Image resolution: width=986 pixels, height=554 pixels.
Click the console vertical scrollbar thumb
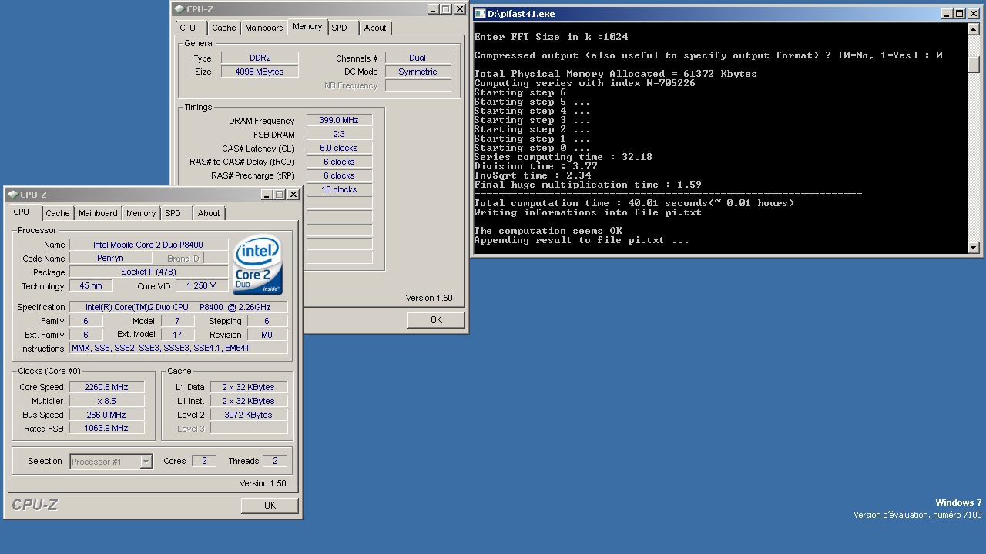(974, 65)
